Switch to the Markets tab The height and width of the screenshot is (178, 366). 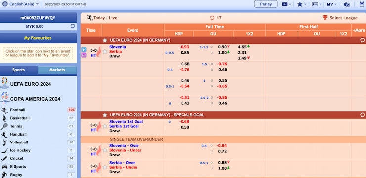(57, 70)
